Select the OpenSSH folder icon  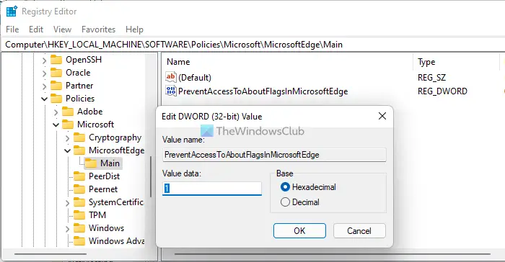click(x=56, y=60)
